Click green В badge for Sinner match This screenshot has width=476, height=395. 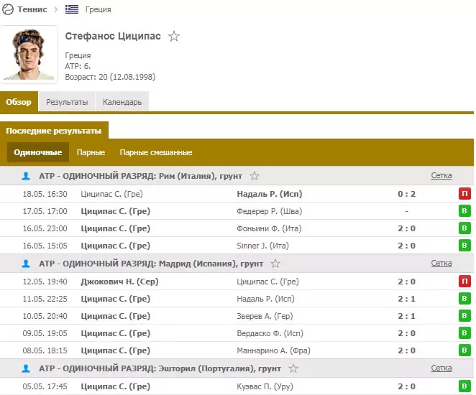click(464, 246)
